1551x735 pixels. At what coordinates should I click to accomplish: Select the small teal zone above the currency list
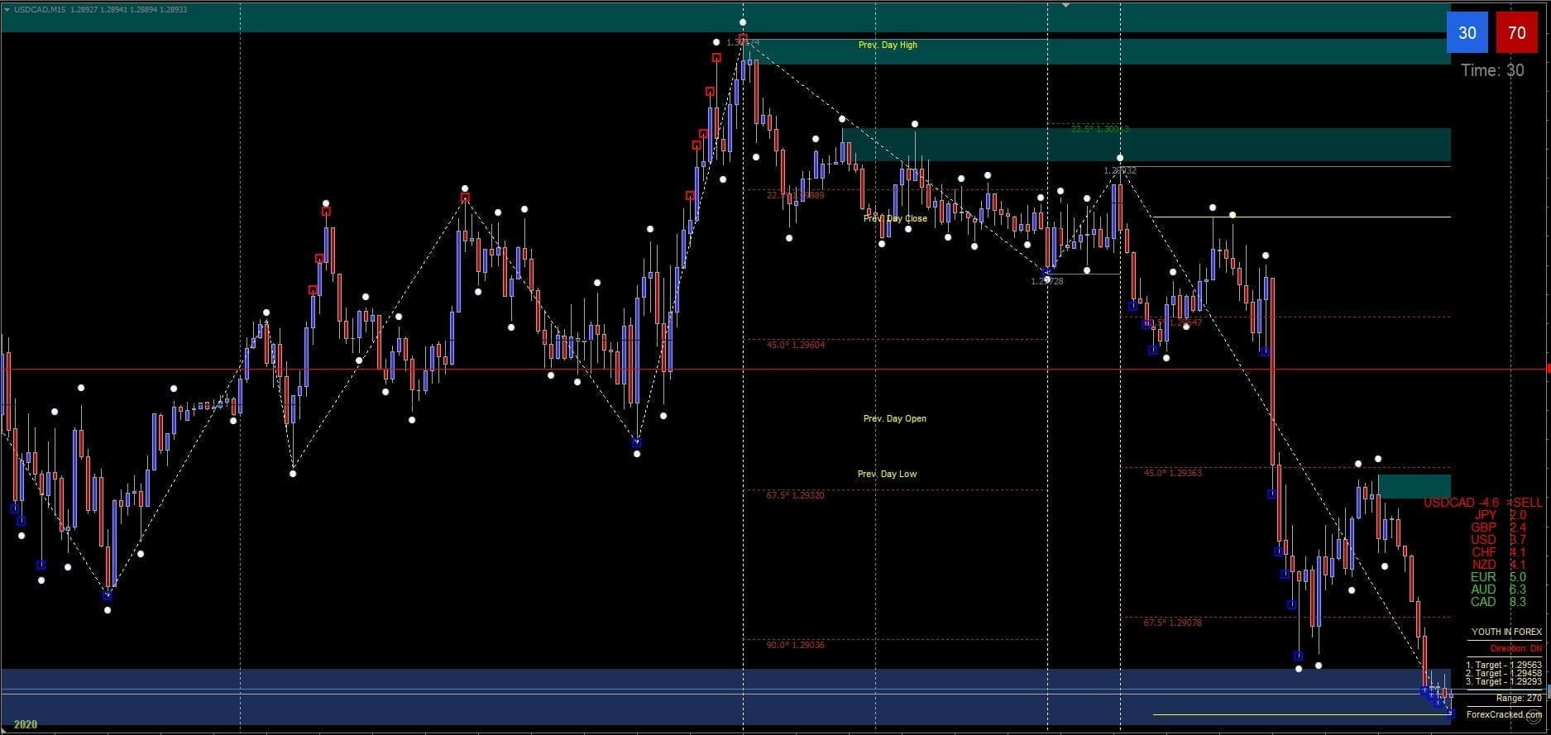click(1414, 486)
